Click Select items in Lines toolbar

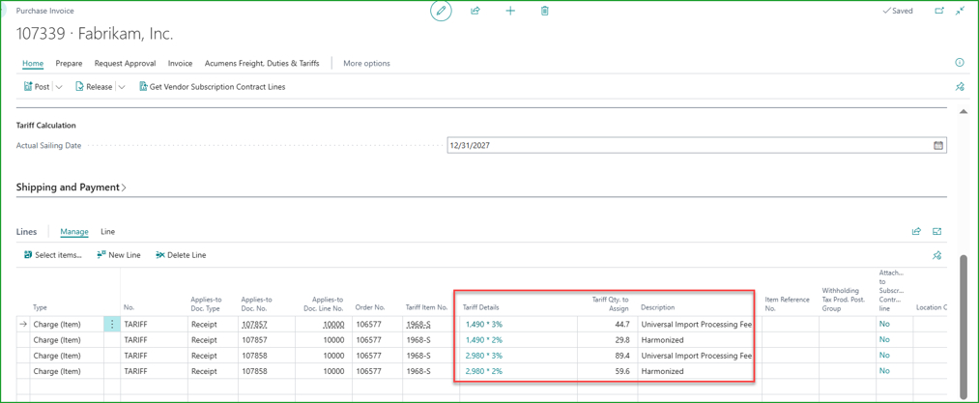click(x=52, y=255)
